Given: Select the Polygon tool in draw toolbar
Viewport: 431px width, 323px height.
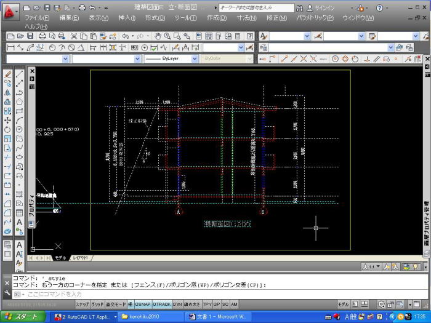Looking at the screenshot, I should [x=19, y=102].
